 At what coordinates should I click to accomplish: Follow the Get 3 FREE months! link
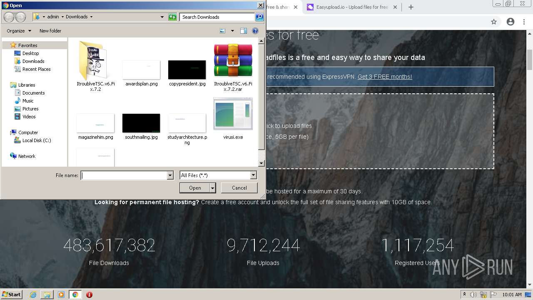point(385,77)
